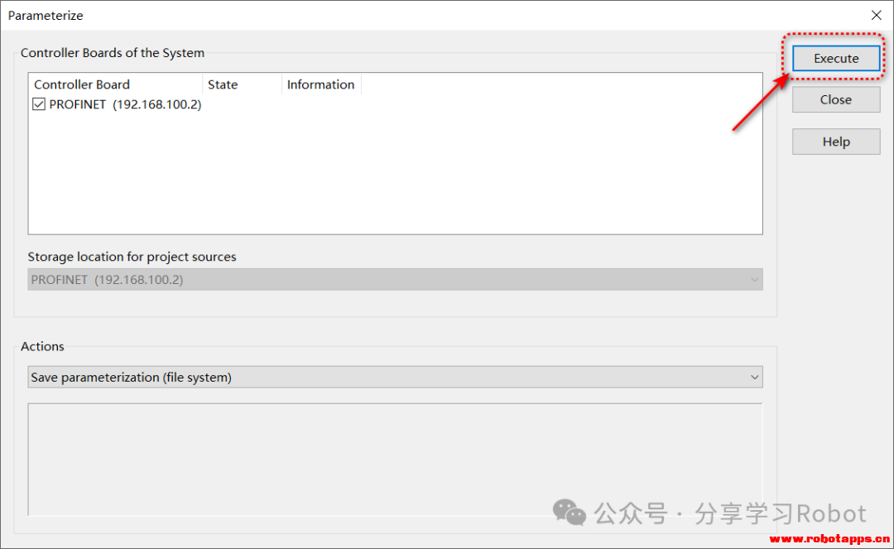Click inside the empty action log box
This screenshot has height=549, width=894.
pyautogui.click(x=395, y=459)
